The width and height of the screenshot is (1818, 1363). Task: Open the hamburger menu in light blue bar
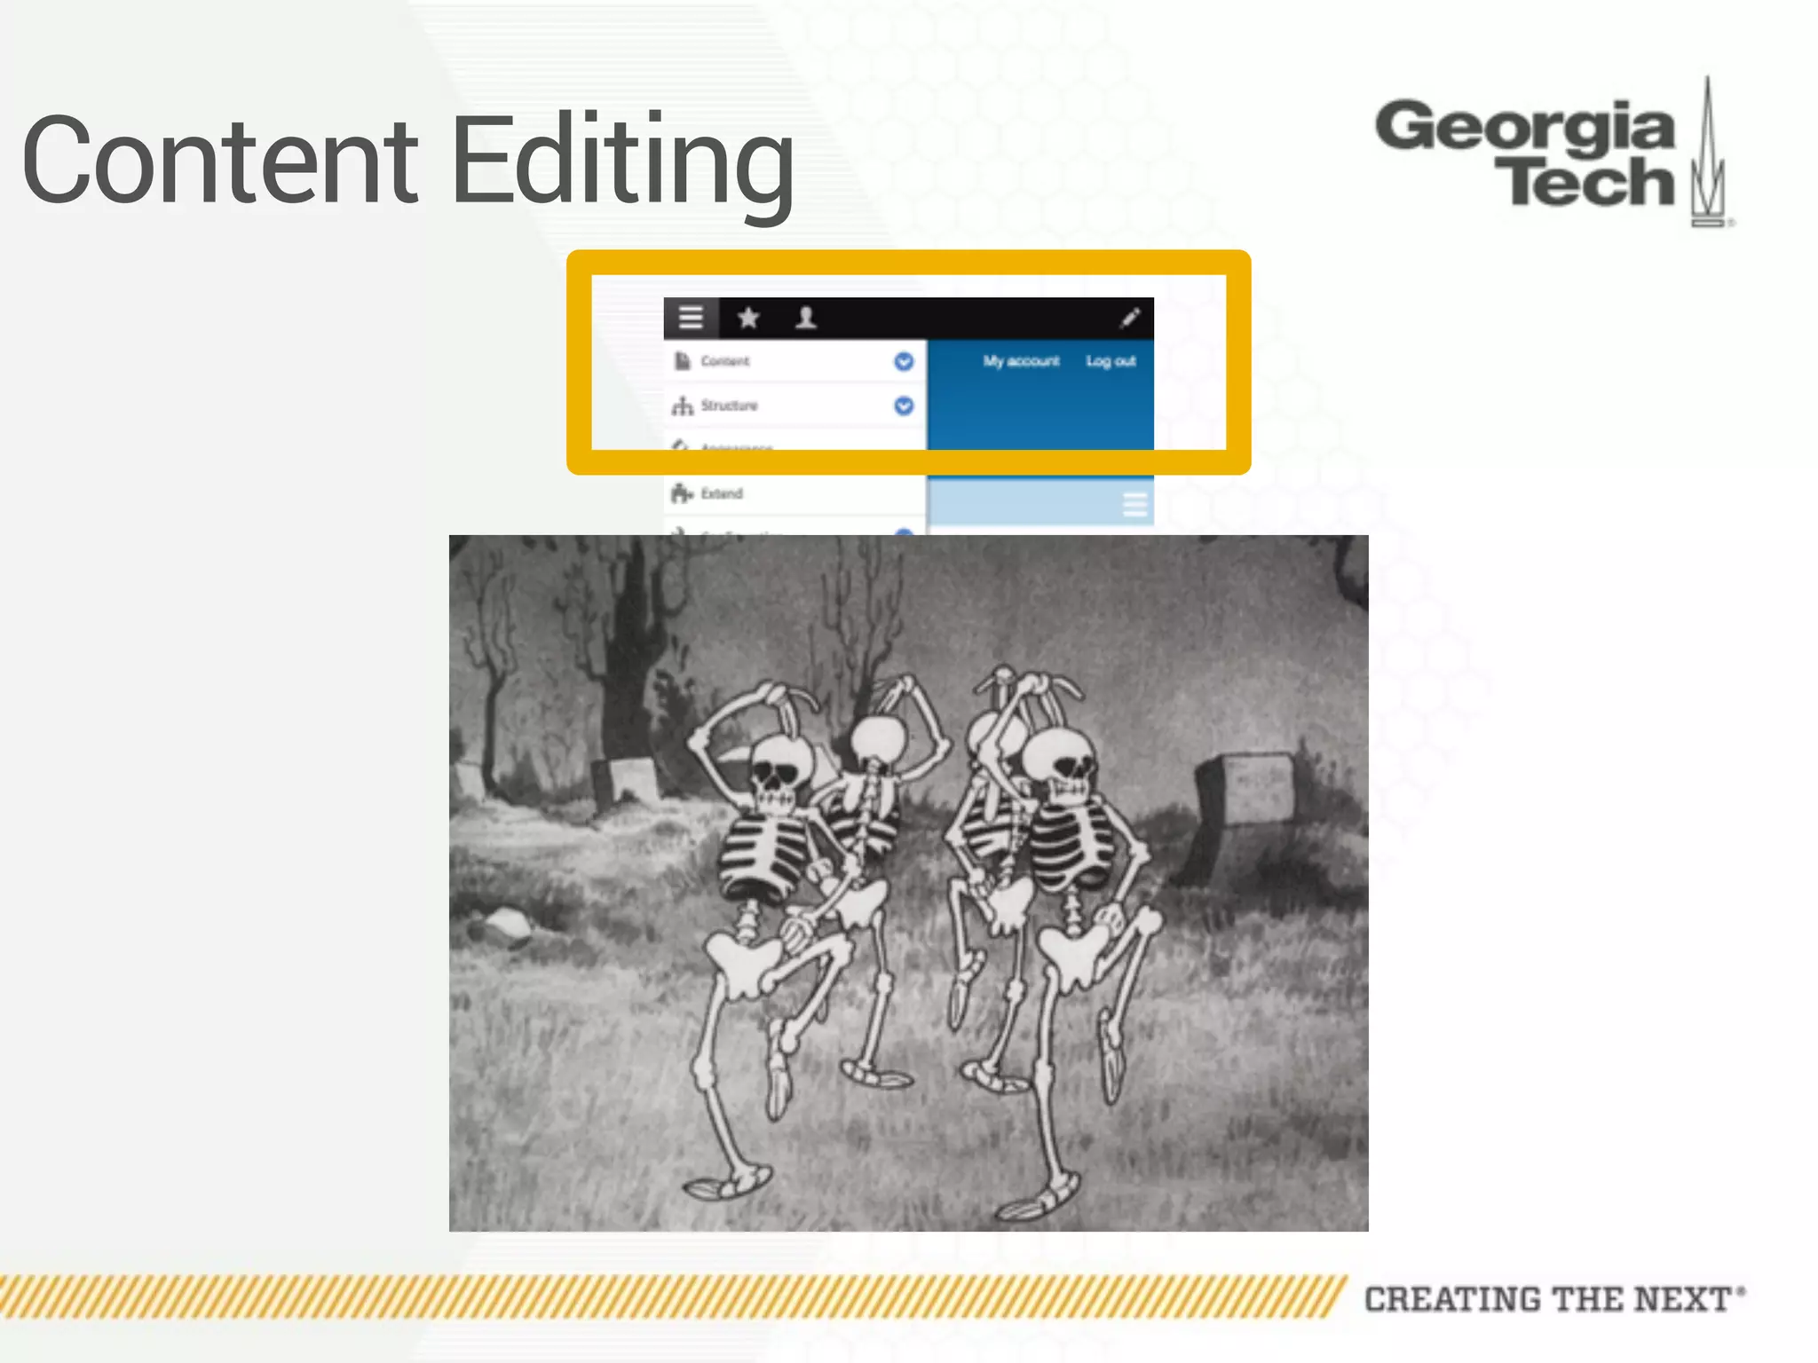pyautogui.click(x=1134, y=504)
